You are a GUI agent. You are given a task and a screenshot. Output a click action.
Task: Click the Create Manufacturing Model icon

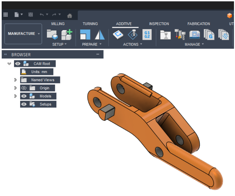click(x=66, y=34)
